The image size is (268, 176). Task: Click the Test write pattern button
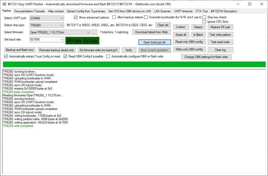[x=220, y=35]
